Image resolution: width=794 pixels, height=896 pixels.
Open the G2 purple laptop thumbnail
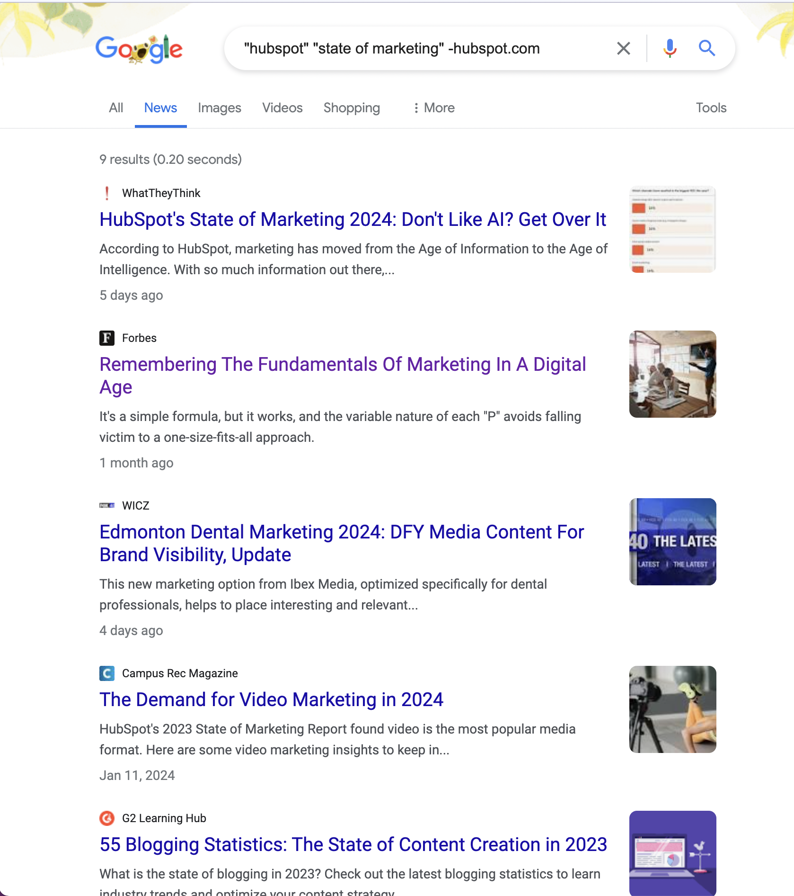672,853
